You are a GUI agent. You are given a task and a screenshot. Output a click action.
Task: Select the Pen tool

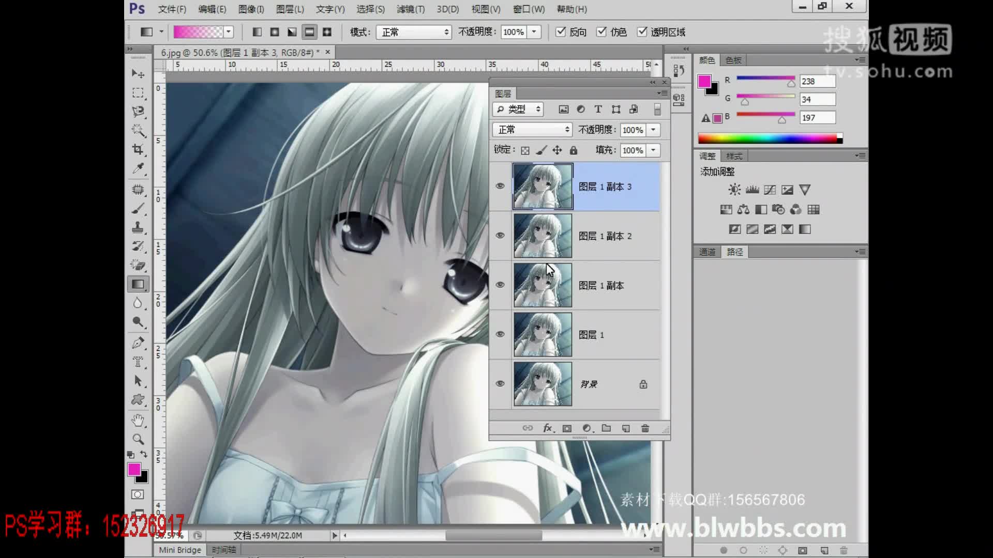(x=138, y=343)
